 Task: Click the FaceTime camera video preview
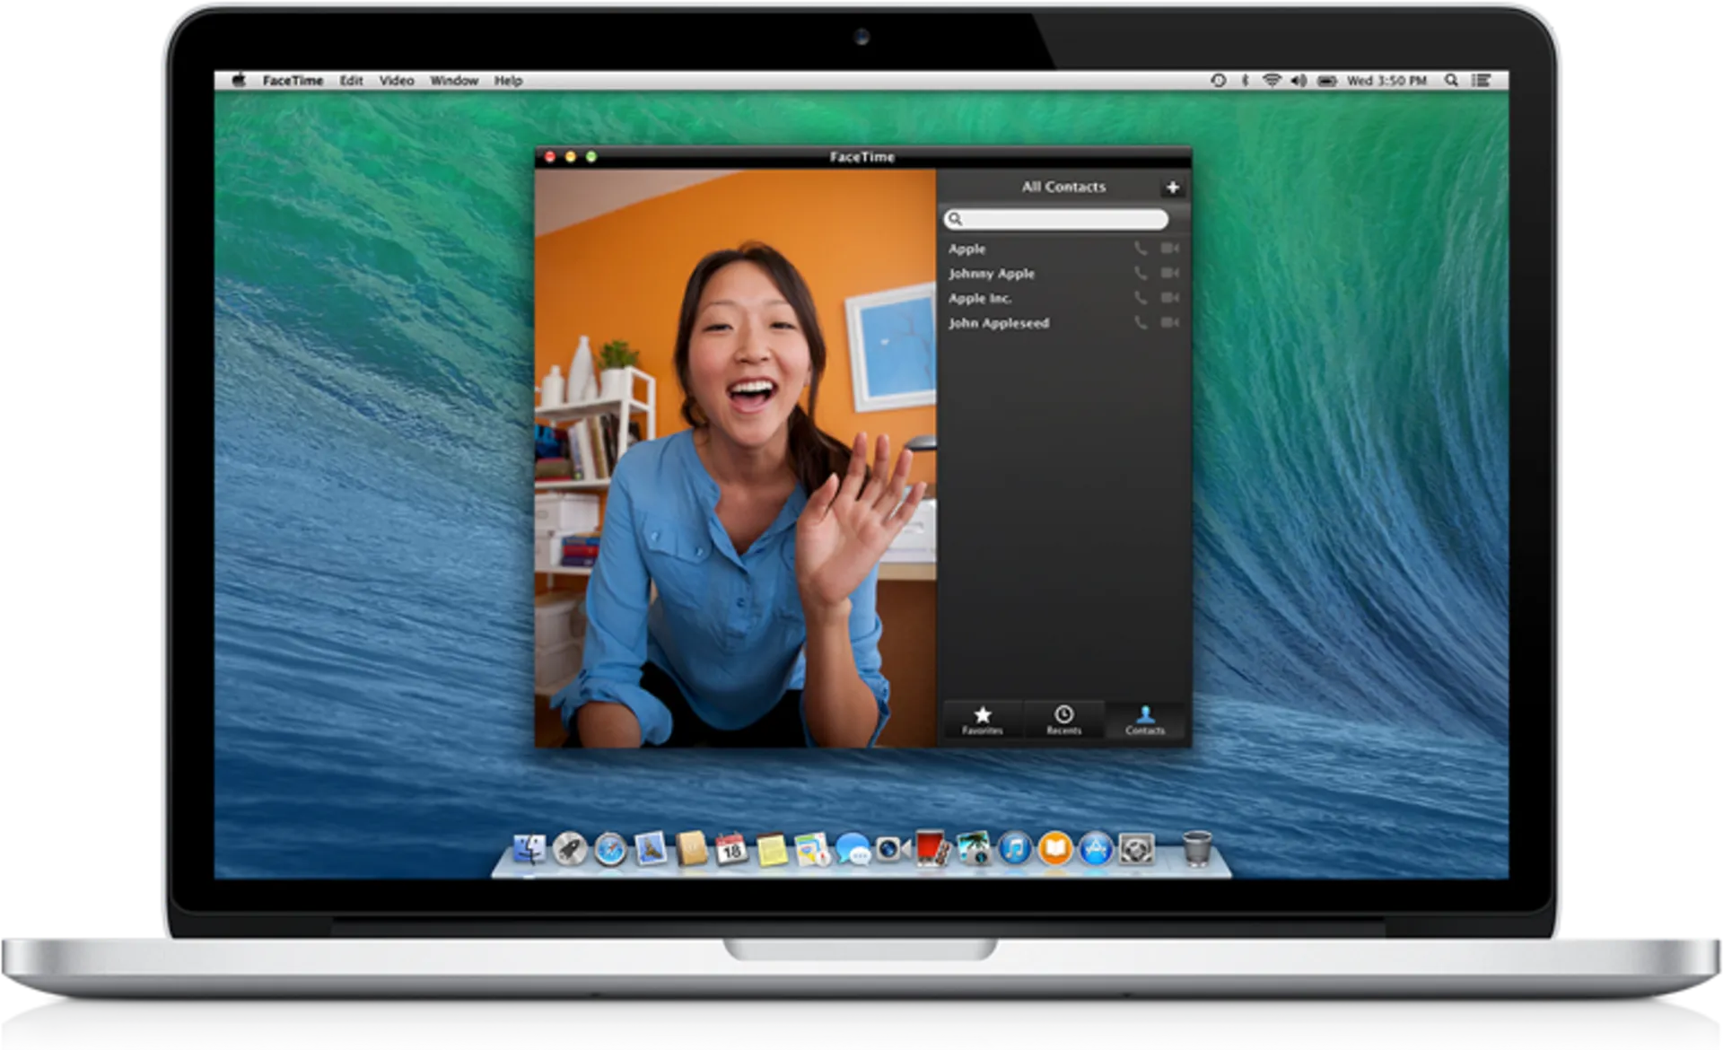(736, 458)
